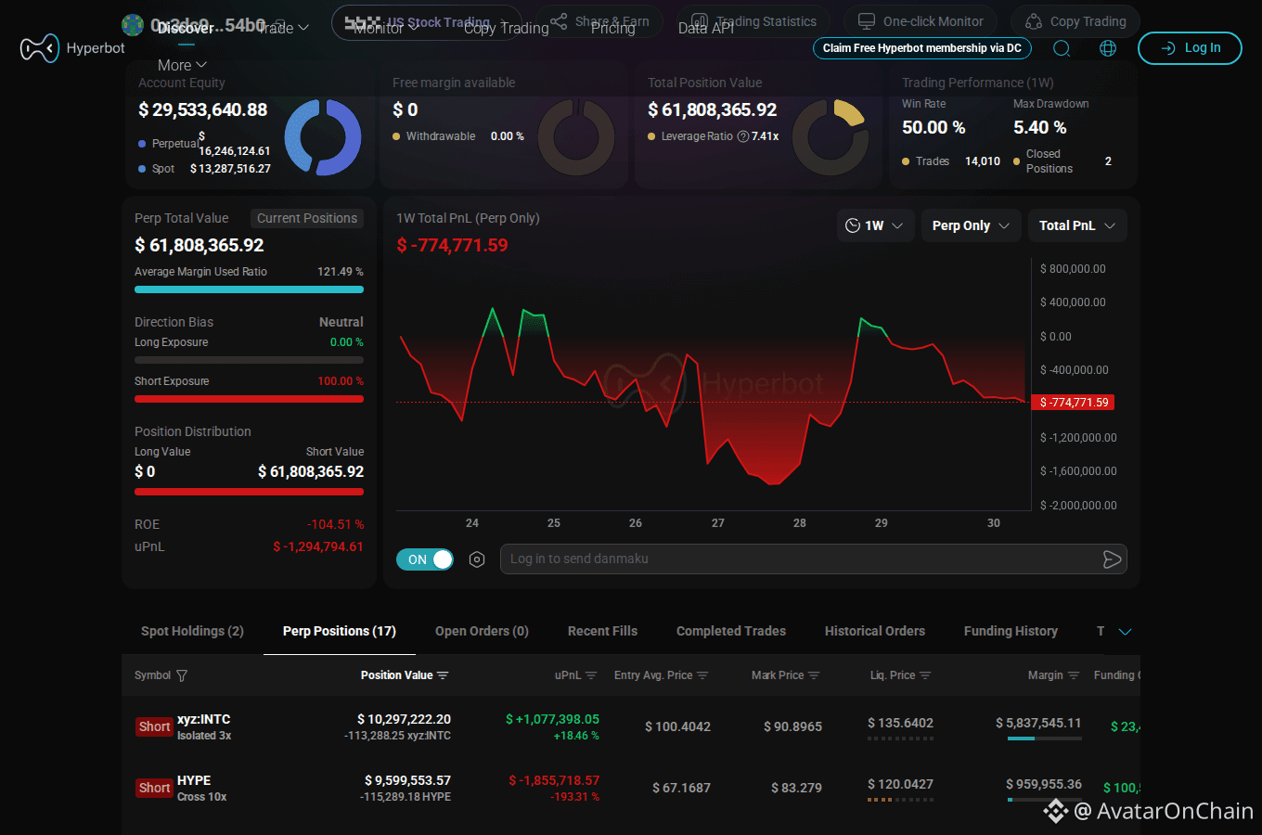
Task: Open the Total PnL dropdown
Action: point(1077,225)
